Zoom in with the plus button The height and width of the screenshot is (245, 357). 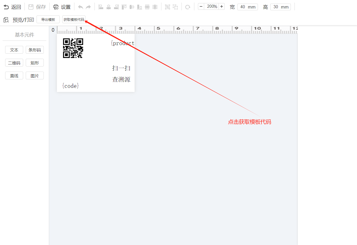coord(222,6)
